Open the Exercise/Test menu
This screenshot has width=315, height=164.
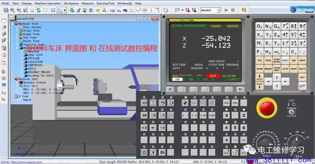click(x=105, y=3)
